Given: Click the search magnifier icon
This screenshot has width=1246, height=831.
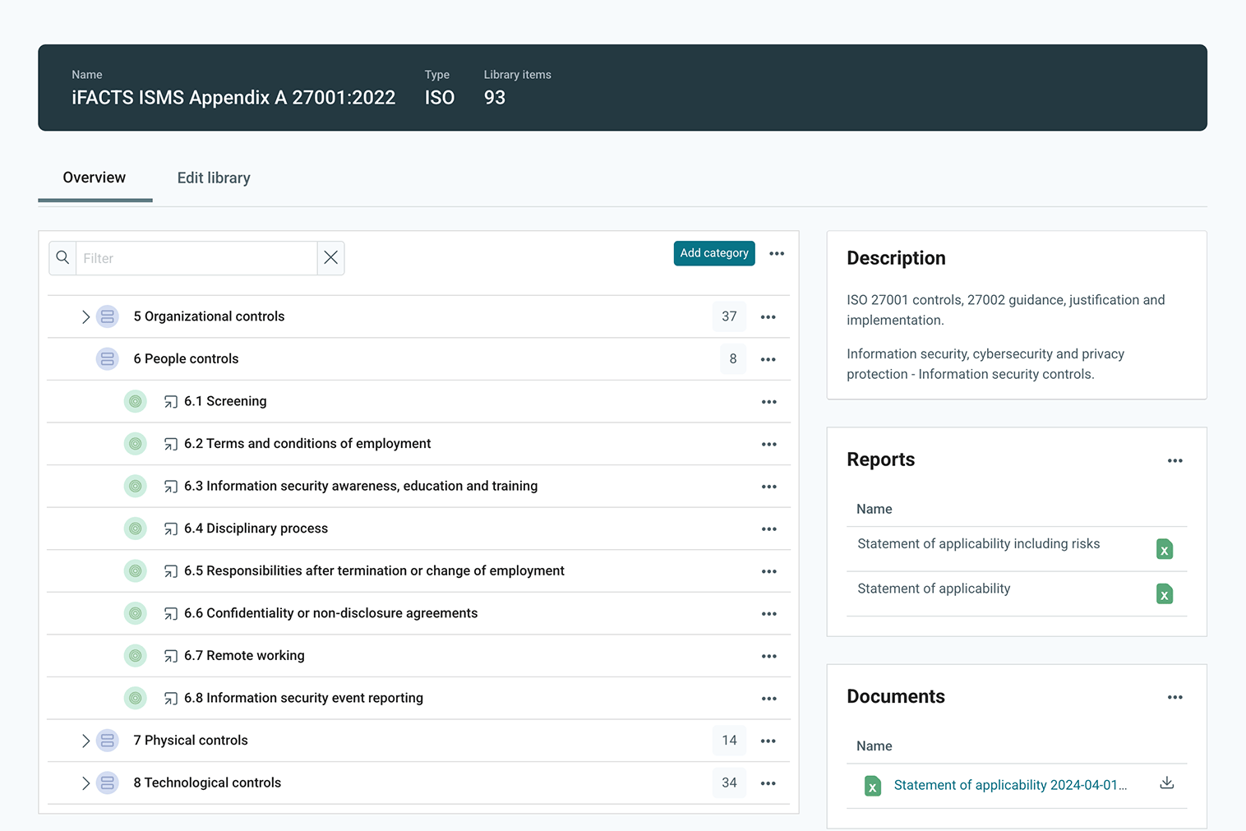Looking at the screenshot, I should [x=62, y=258].
